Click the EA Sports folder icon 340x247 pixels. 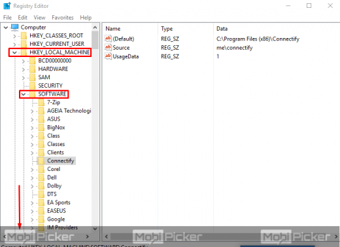pos(41,202)
